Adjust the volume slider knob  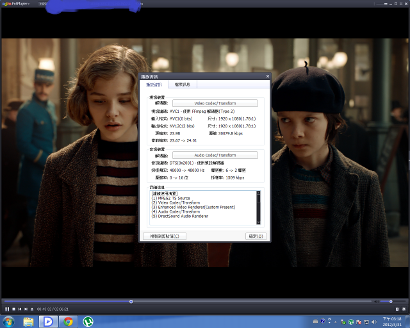(391, 302)
